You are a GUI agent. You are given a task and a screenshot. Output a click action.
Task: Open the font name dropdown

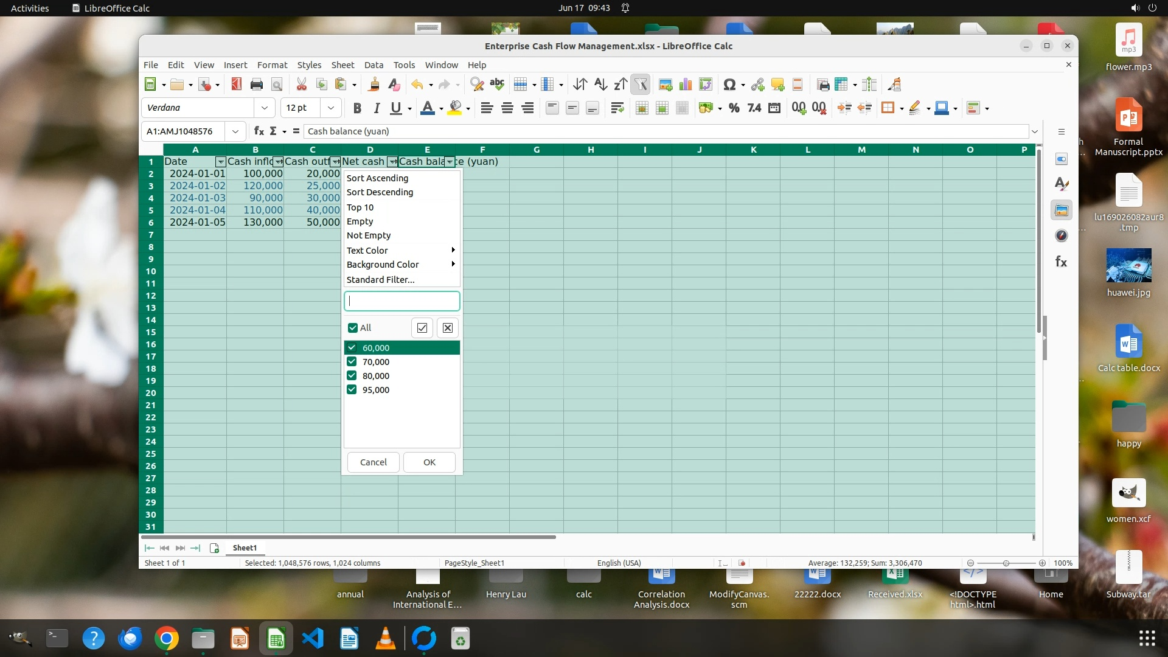(264, 108)
